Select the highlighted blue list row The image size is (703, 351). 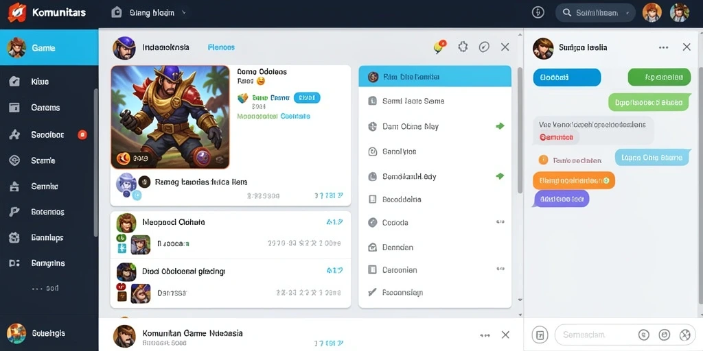(435, 76)
